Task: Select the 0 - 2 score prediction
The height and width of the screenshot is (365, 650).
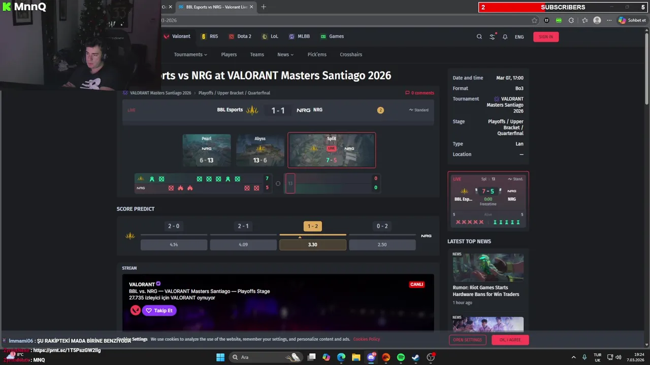Action: (x=382, y=226)
